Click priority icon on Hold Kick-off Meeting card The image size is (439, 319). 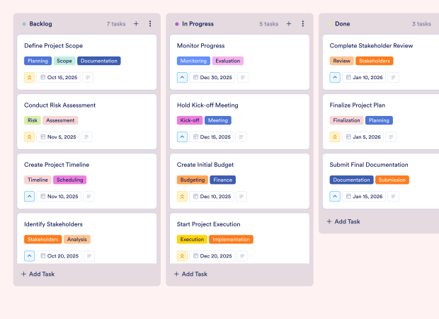click(x=182, y=137)
